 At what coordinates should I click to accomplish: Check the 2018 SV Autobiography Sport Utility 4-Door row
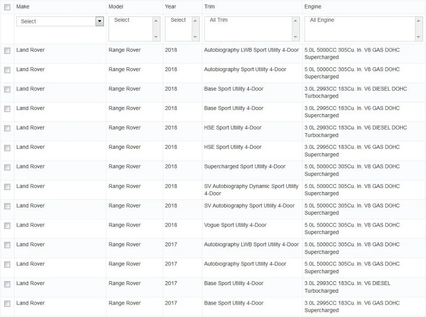(7, 206)
